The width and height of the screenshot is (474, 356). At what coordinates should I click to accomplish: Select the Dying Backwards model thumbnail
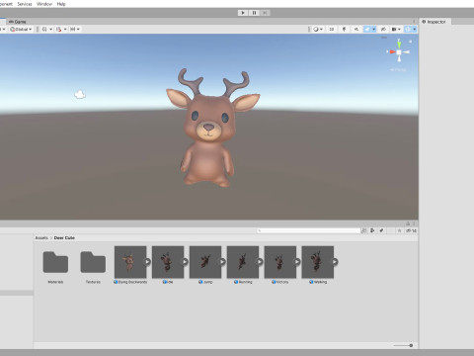(130, 262)
